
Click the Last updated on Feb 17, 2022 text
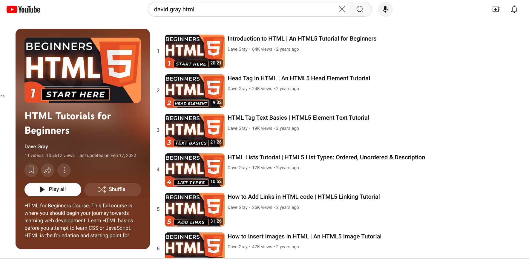107,155
